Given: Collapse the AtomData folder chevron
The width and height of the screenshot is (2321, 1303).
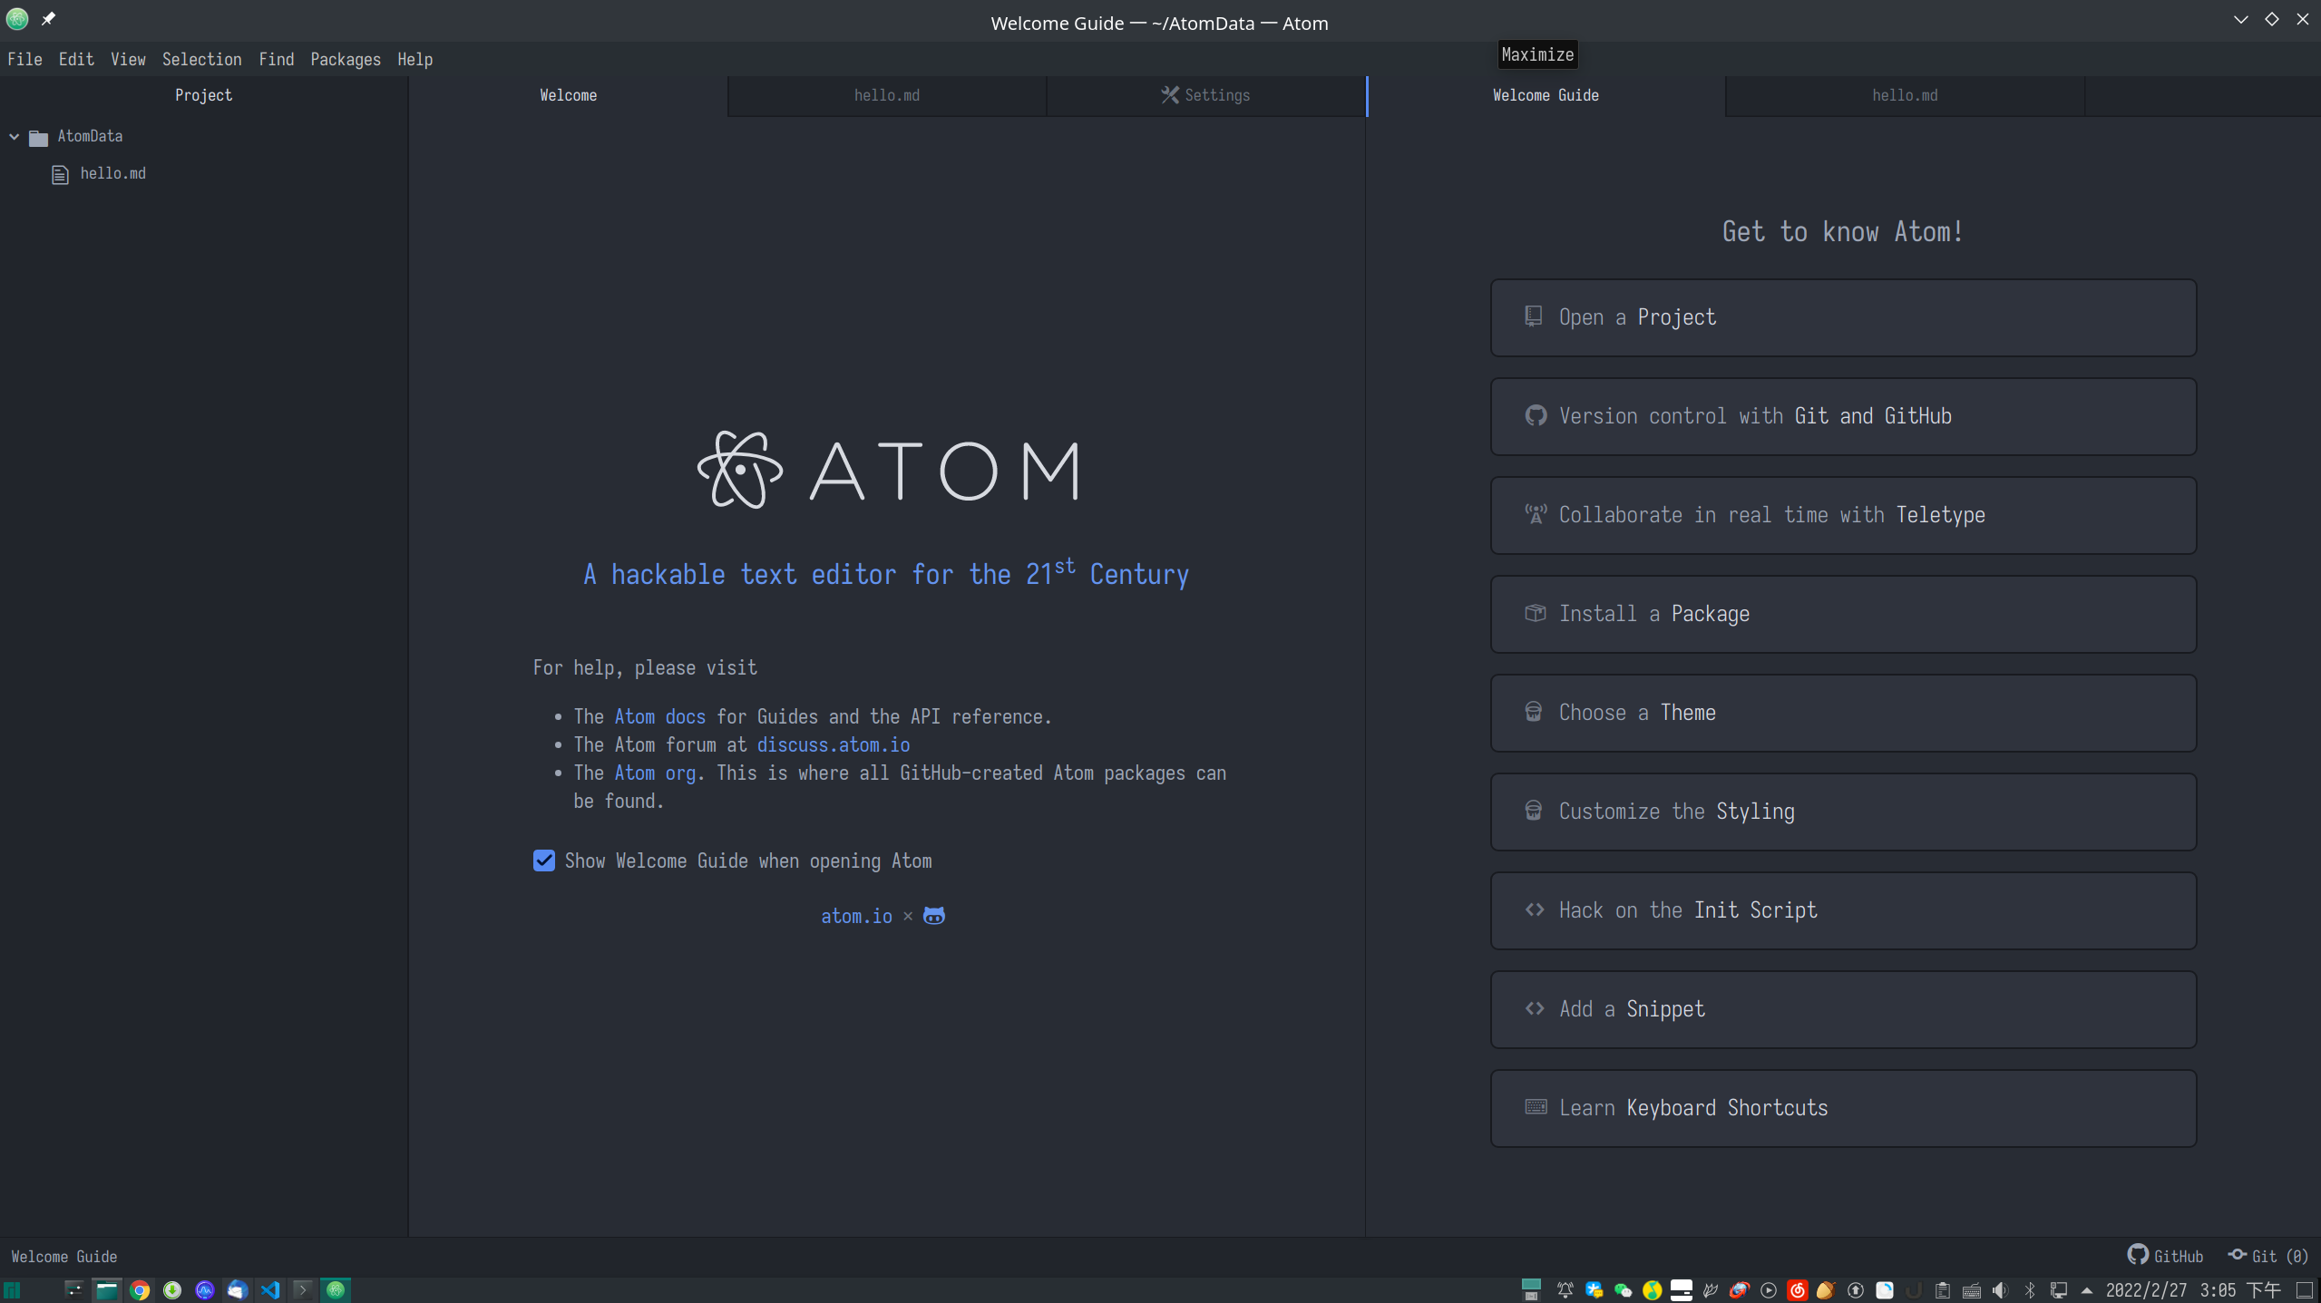Looking at the screenshot, I should pyautogui.click(x=15, y=137).
